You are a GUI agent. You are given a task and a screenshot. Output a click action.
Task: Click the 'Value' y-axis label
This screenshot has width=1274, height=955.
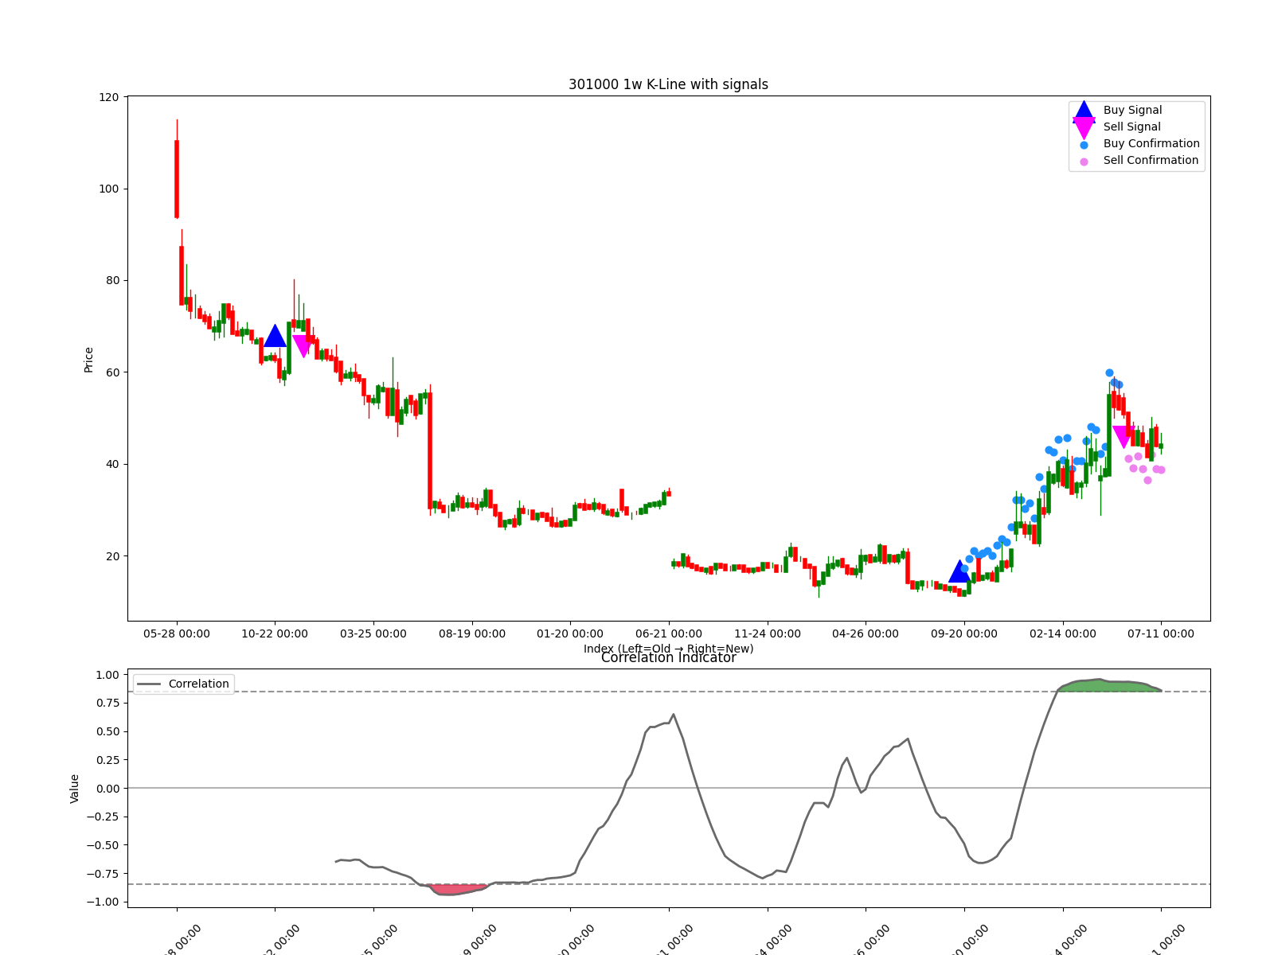point(75,788)
